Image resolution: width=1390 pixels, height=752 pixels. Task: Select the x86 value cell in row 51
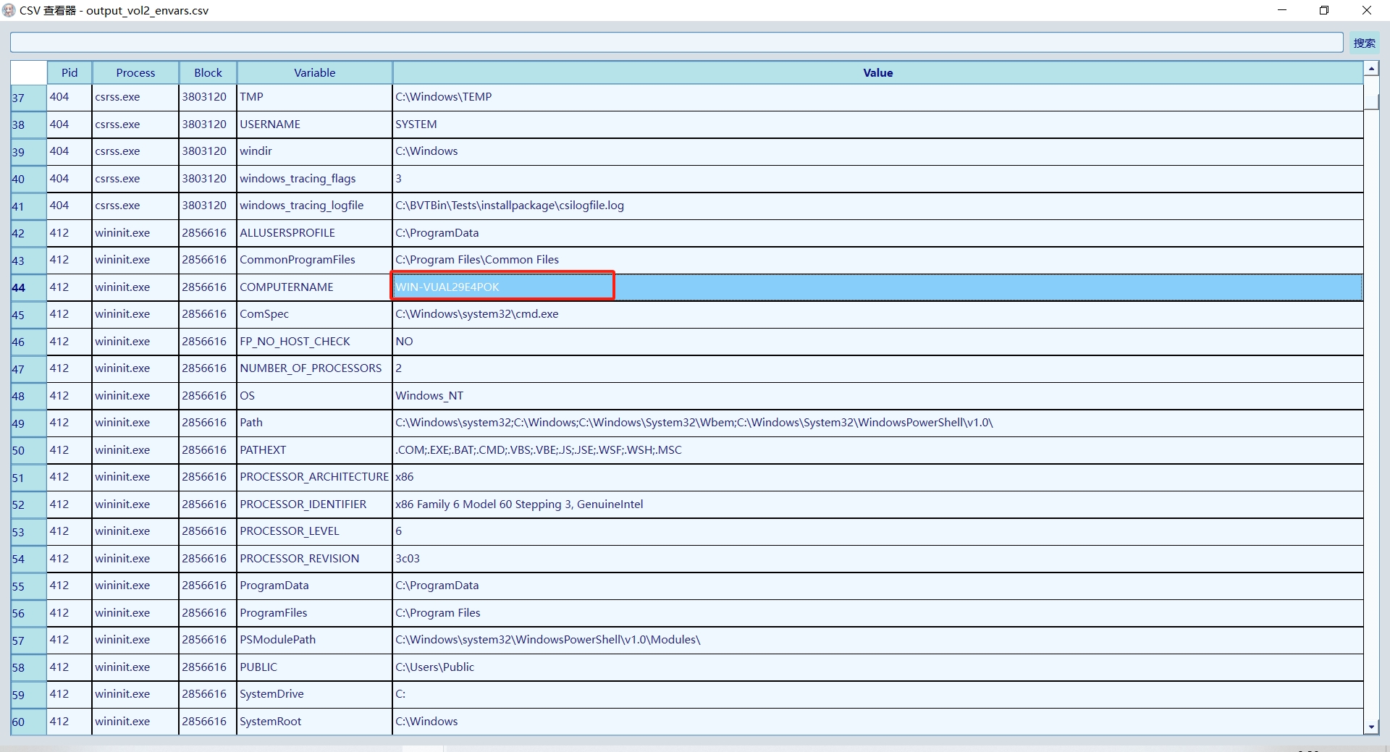(x=877, y=477)
